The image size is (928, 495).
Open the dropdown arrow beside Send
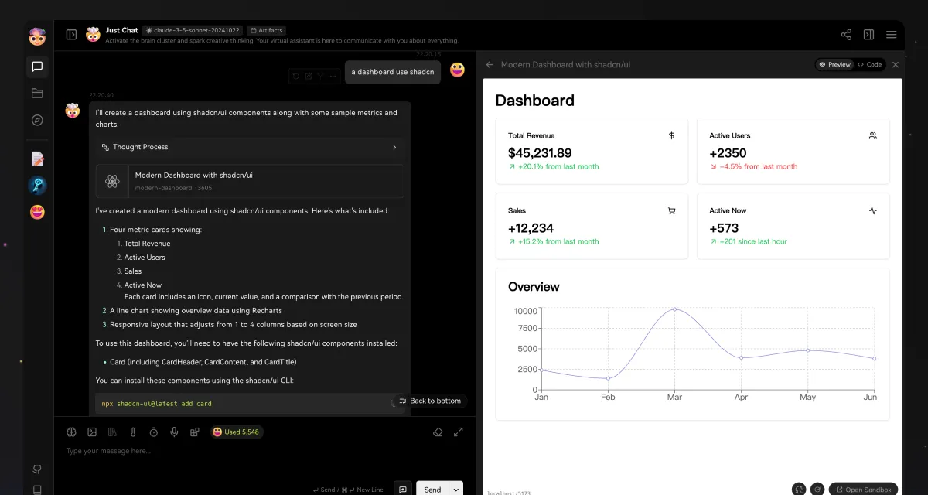pos(455,490)
